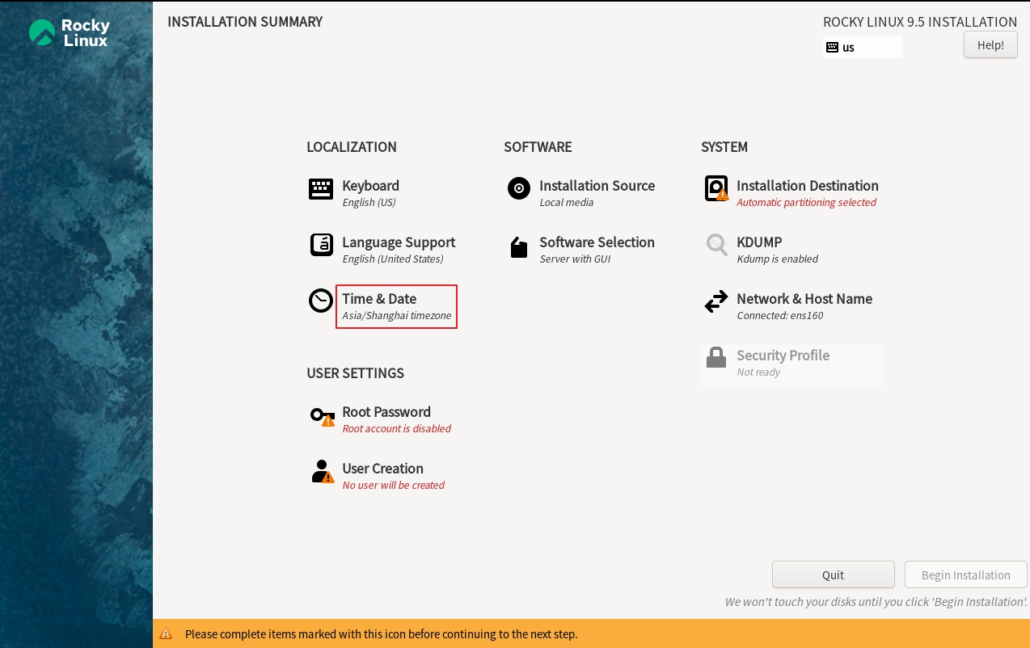Viewport: 1030px width, 648px height.
Task: Click the User Creation label
Action: 382,469
